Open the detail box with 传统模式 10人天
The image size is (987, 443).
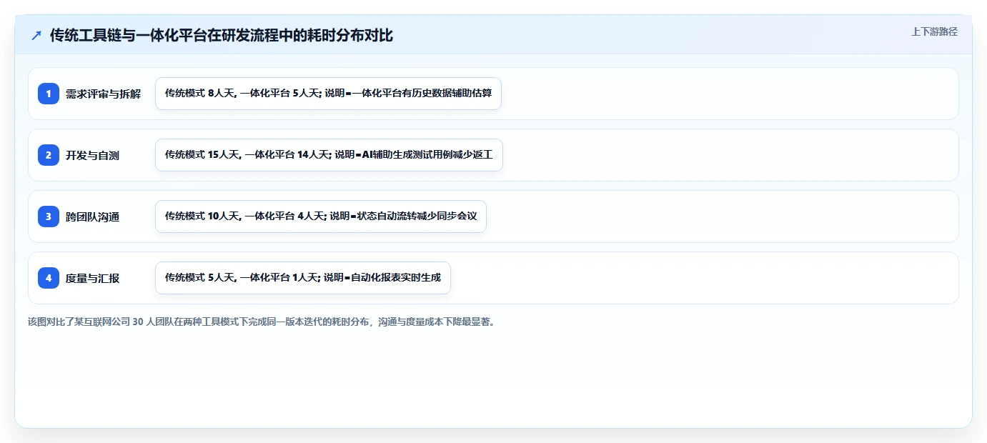[321, 216]
